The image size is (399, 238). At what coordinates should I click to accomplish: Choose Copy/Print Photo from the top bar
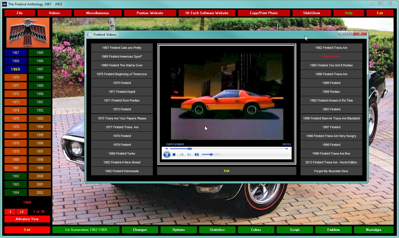click(x=264, y=13)
